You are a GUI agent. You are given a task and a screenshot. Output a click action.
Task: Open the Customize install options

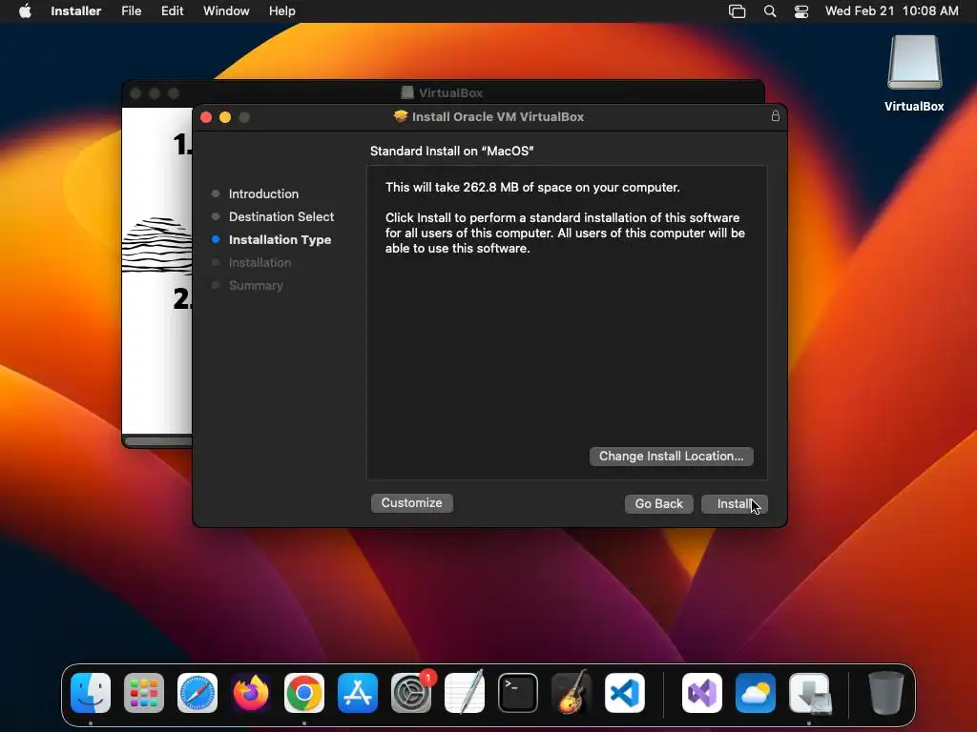click(x=412, y=503)
